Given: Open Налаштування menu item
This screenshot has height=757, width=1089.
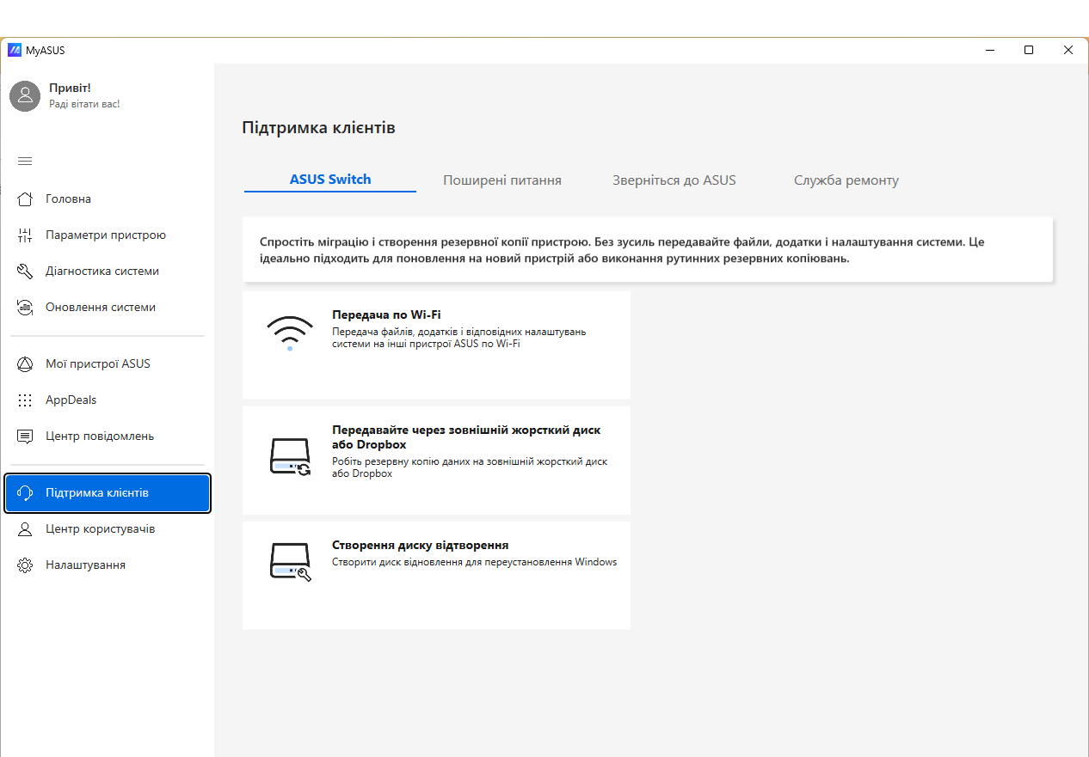Looking at the screenshot, I should (108, 565).
